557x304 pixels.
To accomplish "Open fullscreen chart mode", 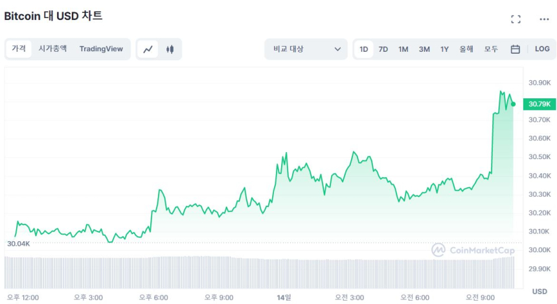I will (x=516, y=19).
